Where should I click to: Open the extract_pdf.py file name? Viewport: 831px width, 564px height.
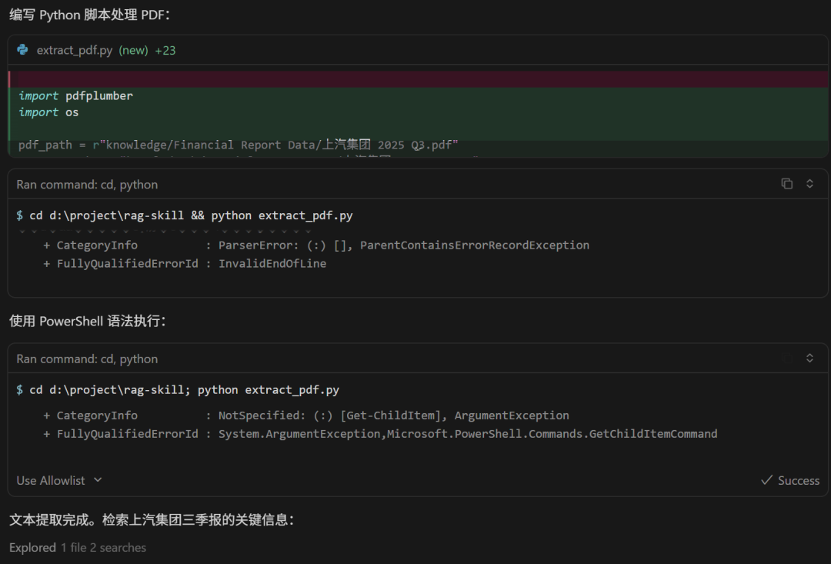tap(75, 50)
